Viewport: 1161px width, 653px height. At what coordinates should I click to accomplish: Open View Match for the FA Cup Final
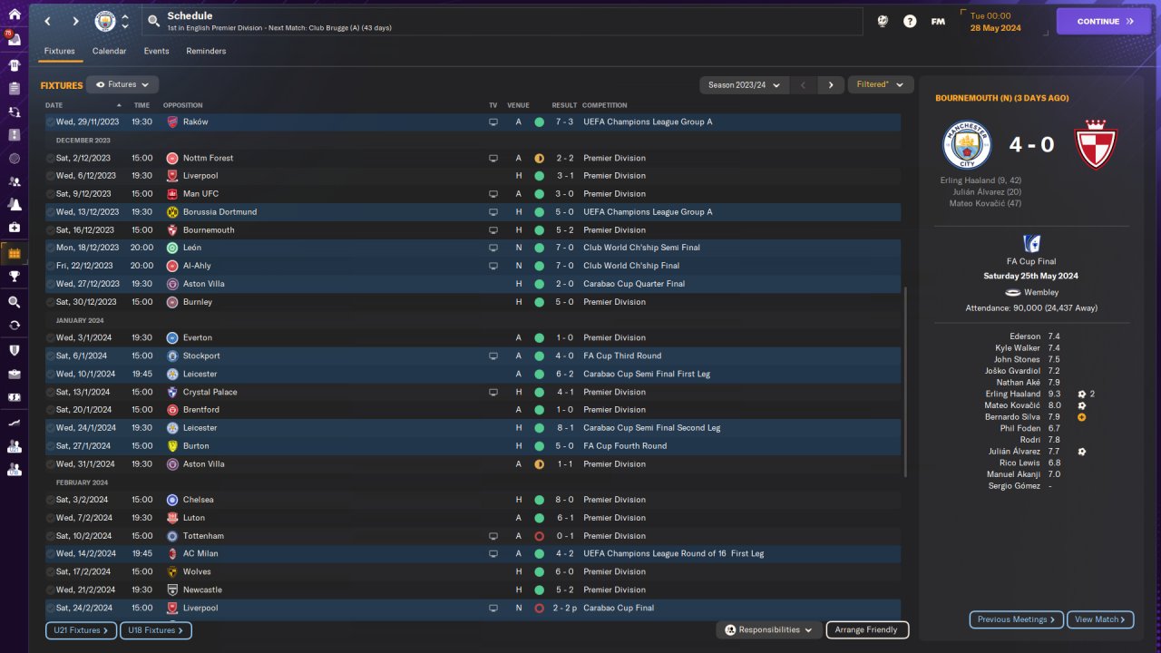pyautogui.click(x=1100, y=619)
